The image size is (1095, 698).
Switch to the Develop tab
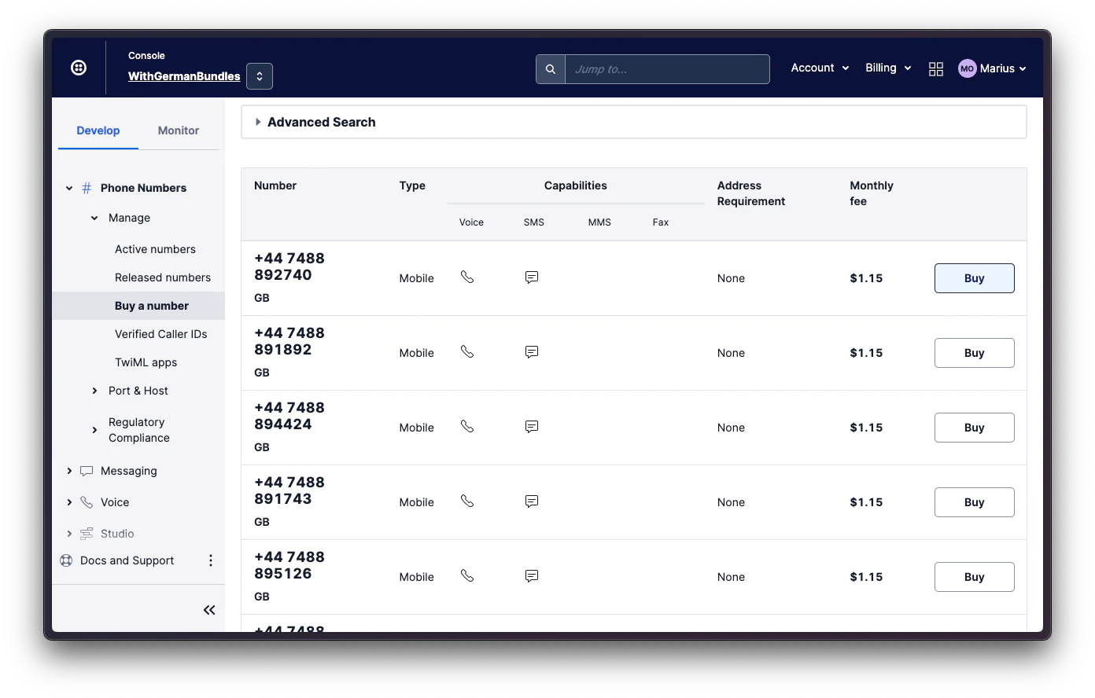click(98, 130)
